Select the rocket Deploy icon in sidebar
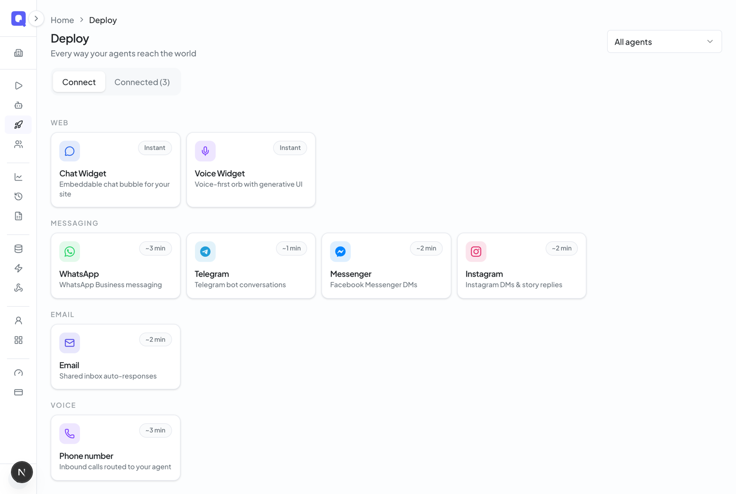736x494 pixels. coord(18,125)
